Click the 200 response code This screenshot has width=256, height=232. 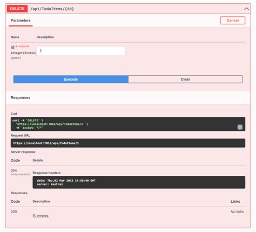click(x=14, y=211)
